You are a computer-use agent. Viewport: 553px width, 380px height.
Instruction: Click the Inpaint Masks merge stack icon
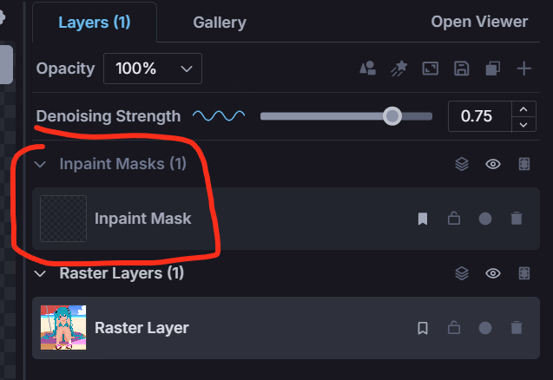coord(462,164)
